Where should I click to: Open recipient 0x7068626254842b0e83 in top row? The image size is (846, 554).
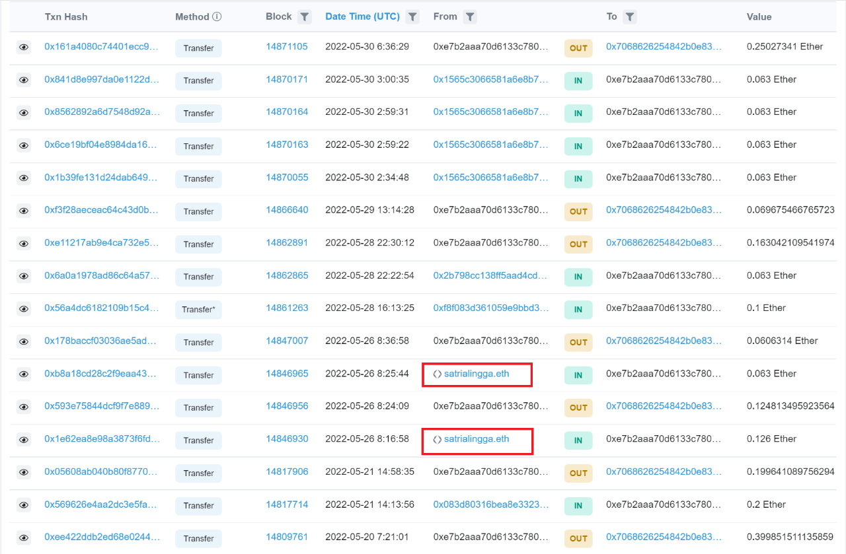pos(664,46)
